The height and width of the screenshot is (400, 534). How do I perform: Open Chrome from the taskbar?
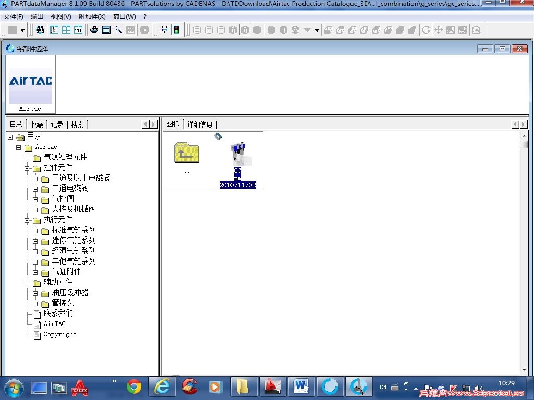click(x=134, y=387)
